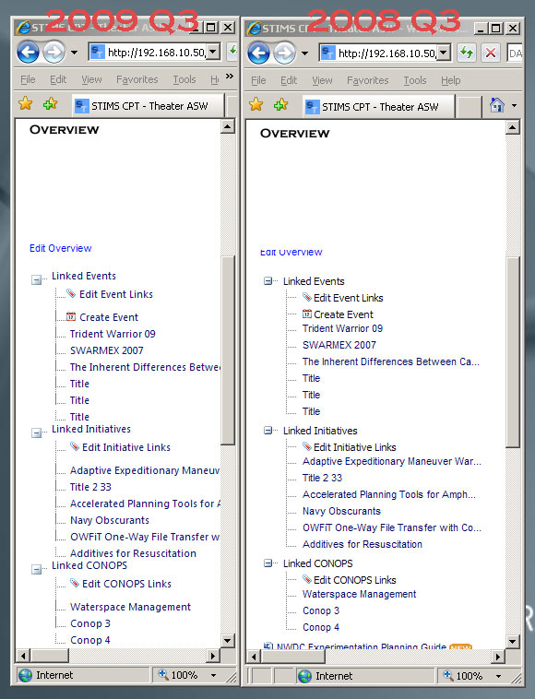Go back in the left browser window
Image resolution: width=535 pixels, height=699 pixels.
point(28,53)
